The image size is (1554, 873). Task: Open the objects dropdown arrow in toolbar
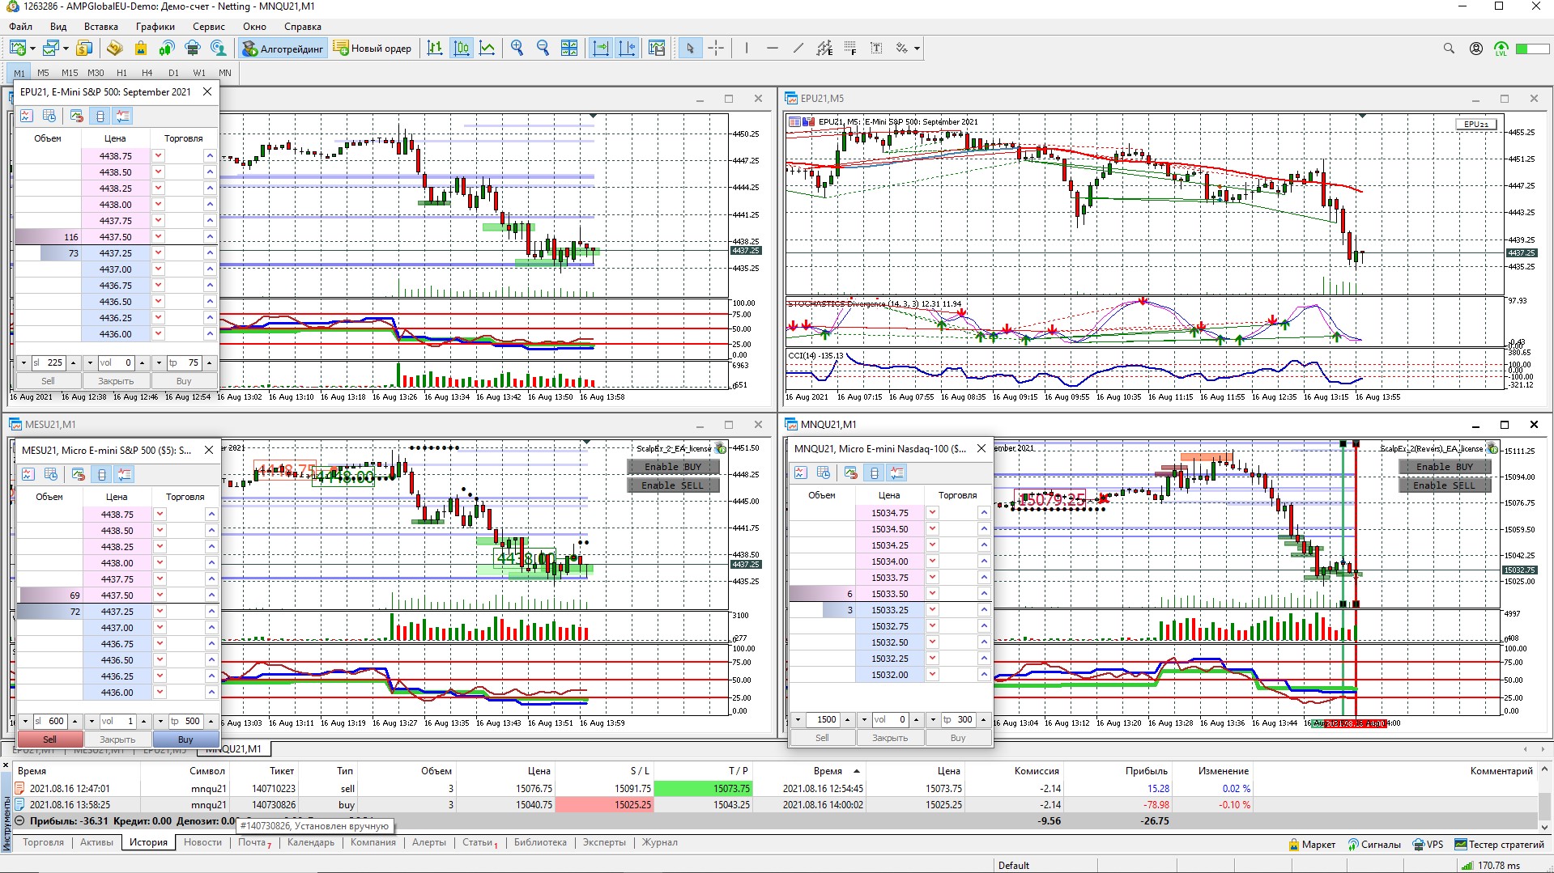click(917, 49)
